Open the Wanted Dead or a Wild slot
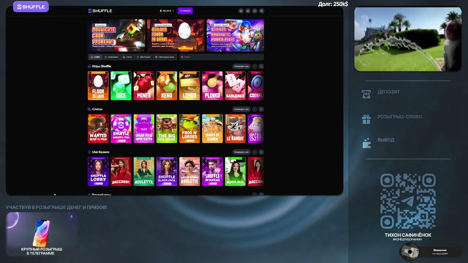The height and width of the screenshot is (263, 468). pos(98,129)
